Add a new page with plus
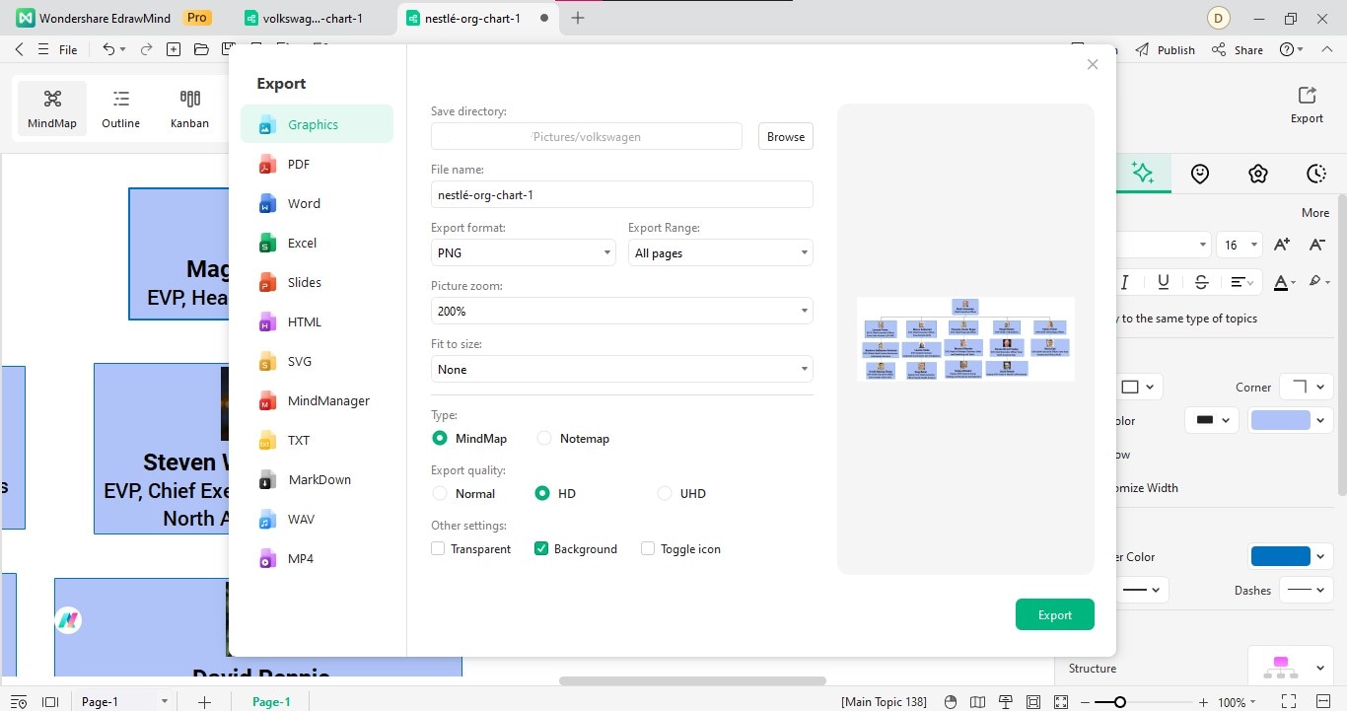The image size is (1347, 711). 204,702
